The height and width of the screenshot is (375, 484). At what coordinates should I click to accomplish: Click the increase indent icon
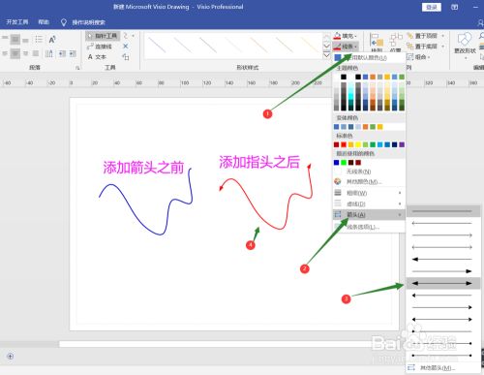point(73,53)
